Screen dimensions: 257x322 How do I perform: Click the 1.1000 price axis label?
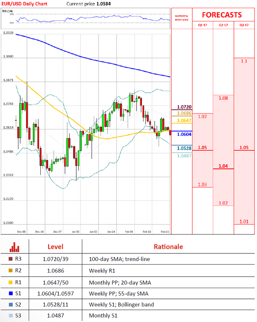pos(8,56)
